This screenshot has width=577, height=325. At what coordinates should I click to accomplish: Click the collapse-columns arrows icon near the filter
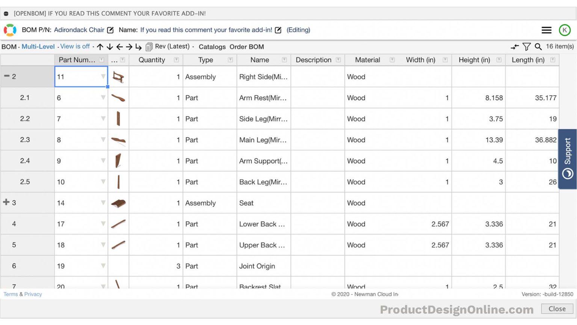[x=515, y=47]
